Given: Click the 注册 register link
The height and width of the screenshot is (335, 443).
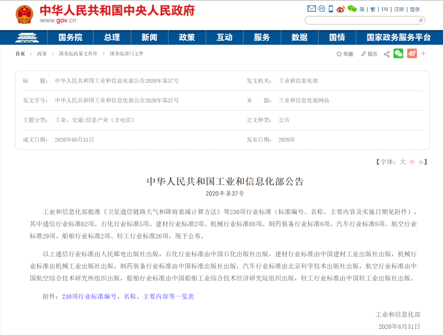Looking at the screenshot, I should pyautogui.click(x=399, y=9).
